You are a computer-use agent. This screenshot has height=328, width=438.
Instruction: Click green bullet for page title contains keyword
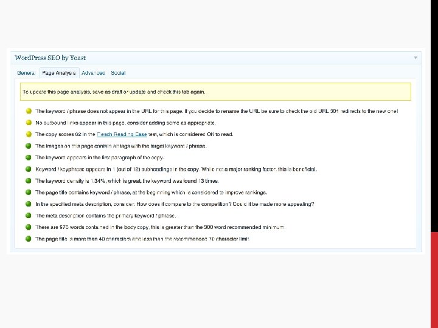point(29,192)
